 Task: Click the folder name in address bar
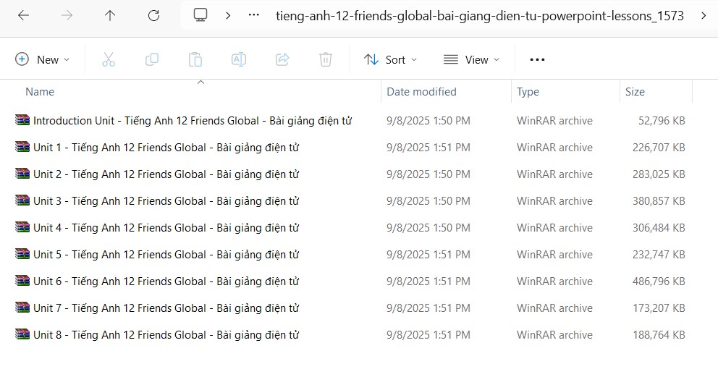tap(479, 16)
